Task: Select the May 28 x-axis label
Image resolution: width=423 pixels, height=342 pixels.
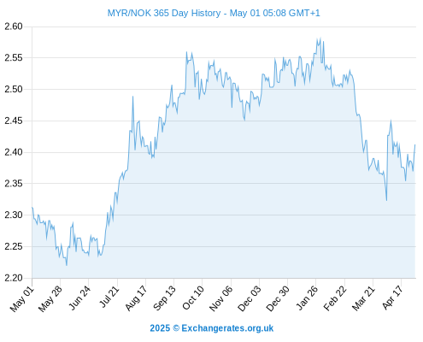Action: [50, 299]
